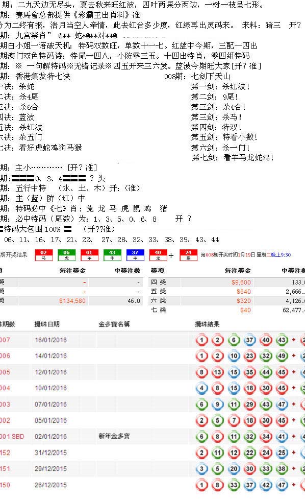Click the 新年金多寶 draw name
This screenshot has width=305, height=499.
coord(114,436)
